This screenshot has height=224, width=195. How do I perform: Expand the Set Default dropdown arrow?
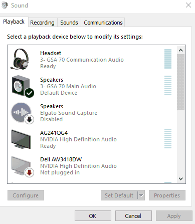[141, 195]
